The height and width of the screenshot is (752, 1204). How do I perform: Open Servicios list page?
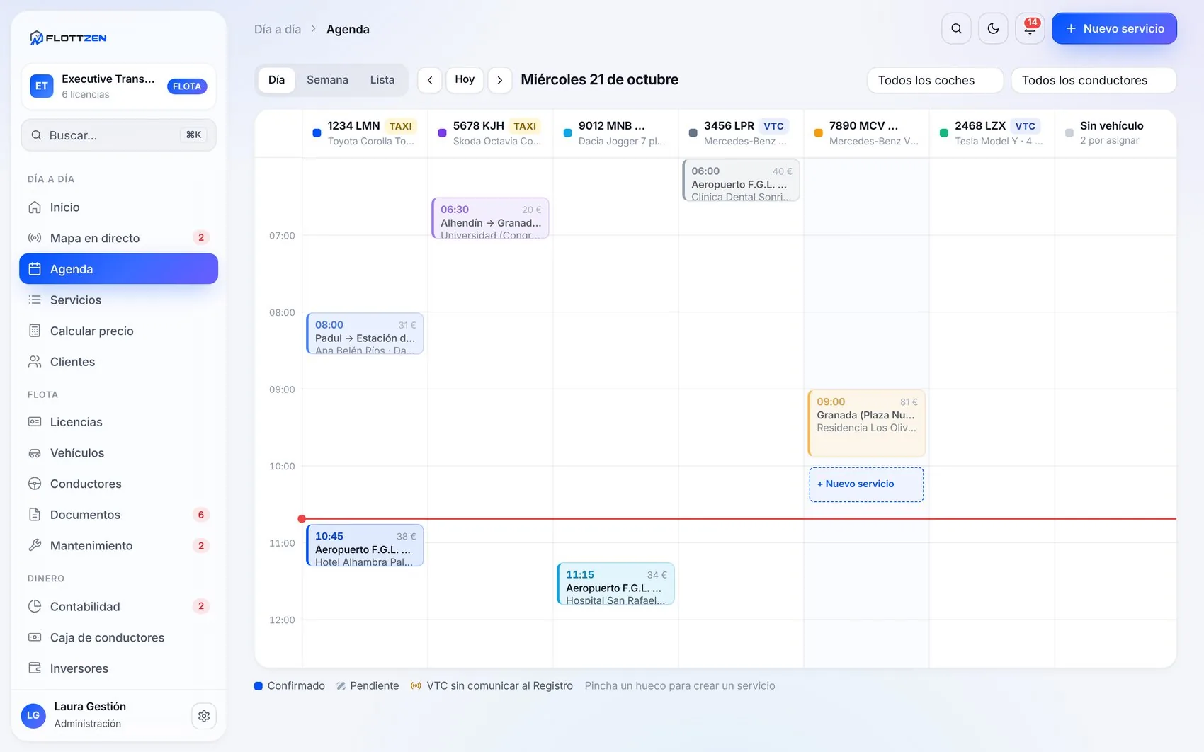coord(118,300)
